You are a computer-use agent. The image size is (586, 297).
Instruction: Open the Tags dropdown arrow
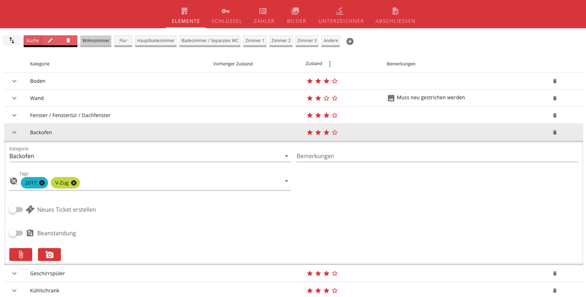(x=287, y=181)
